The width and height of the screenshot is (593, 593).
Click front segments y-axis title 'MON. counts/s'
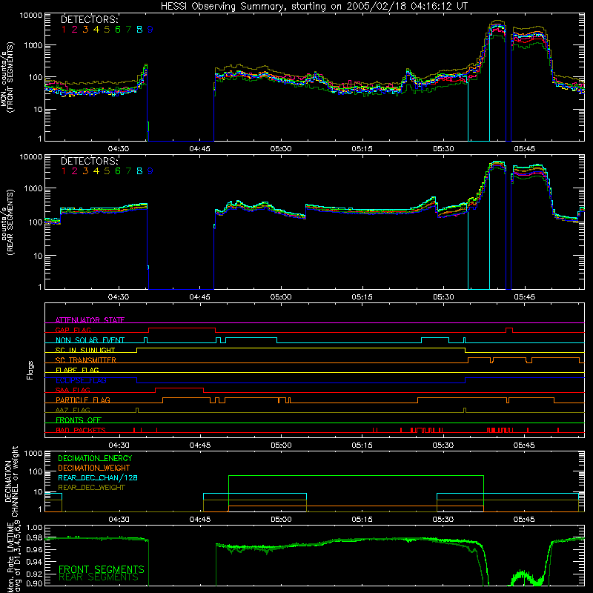[4, 79]
